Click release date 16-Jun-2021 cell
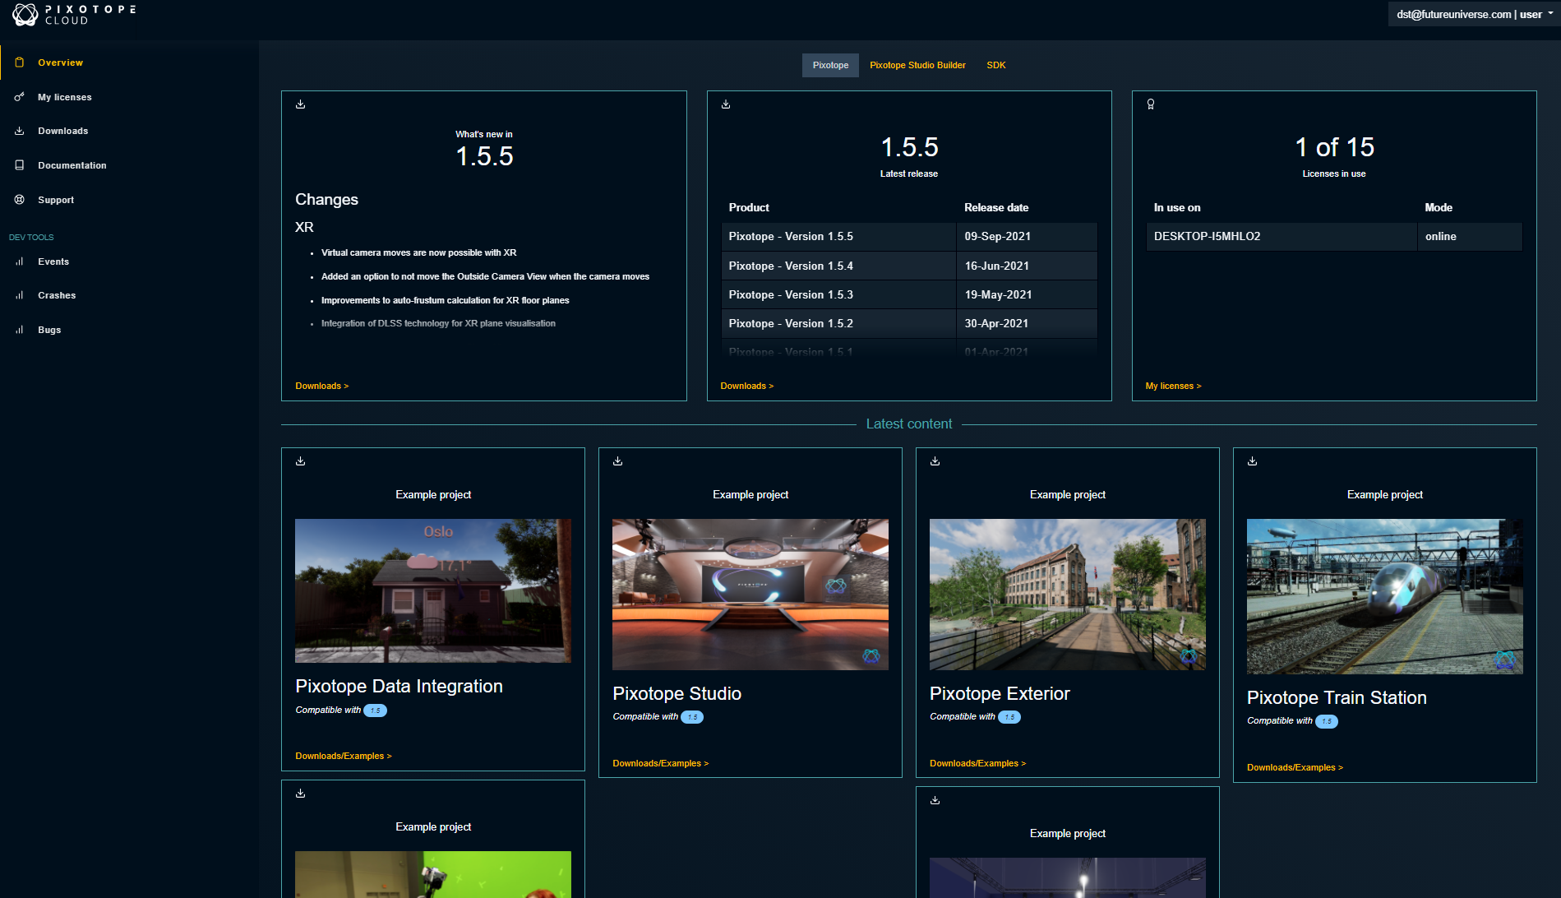 [1027, 266]
